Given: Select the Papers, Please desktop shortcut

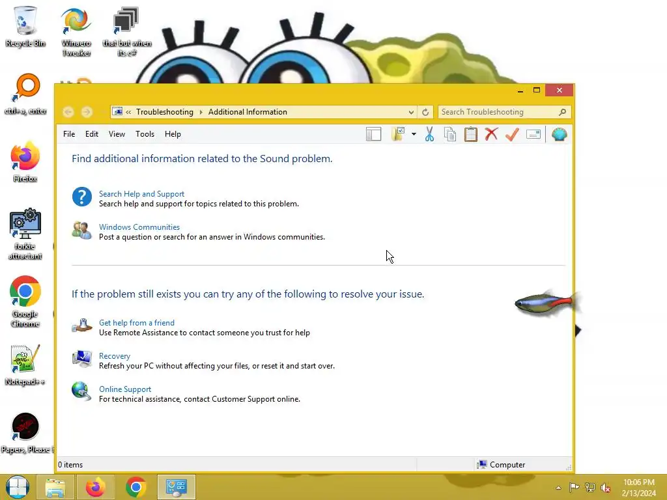Looking at the screenshot, I should point(26,433).
